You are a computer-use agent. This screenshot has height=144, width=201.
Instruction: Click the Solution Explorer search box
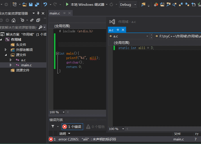(x=19, y=27)
